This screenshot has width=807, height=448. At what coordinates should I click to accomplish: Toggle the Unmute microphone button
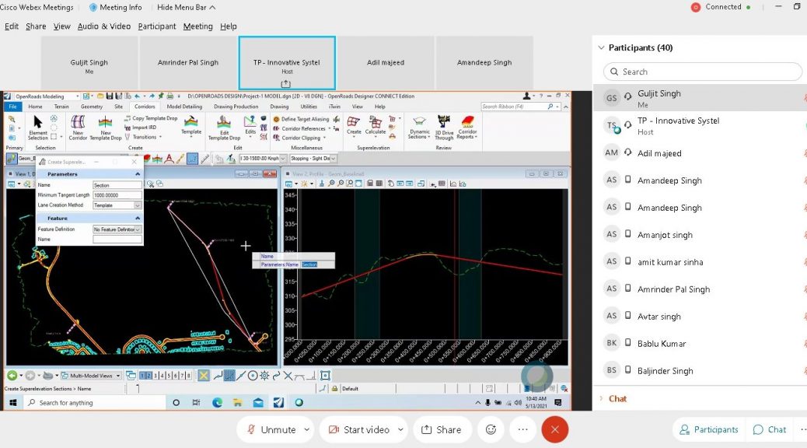coord(272,429)
